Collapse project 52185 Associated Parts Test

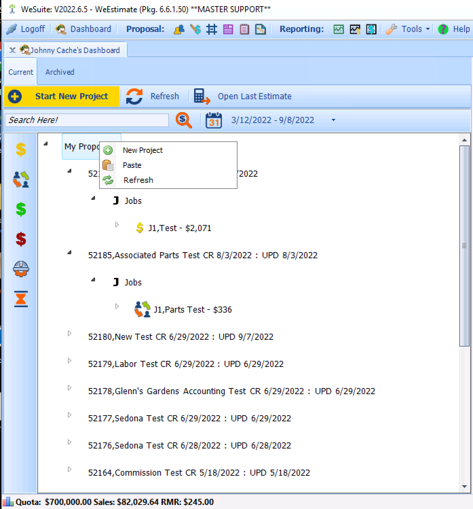pyautogui.click(x=70, y=252)
